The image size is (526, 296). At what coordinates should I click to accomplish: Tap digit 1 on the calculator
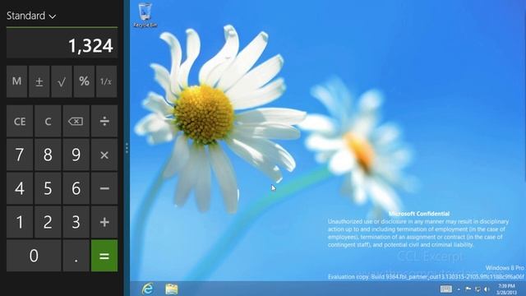[x=20, y=222]
